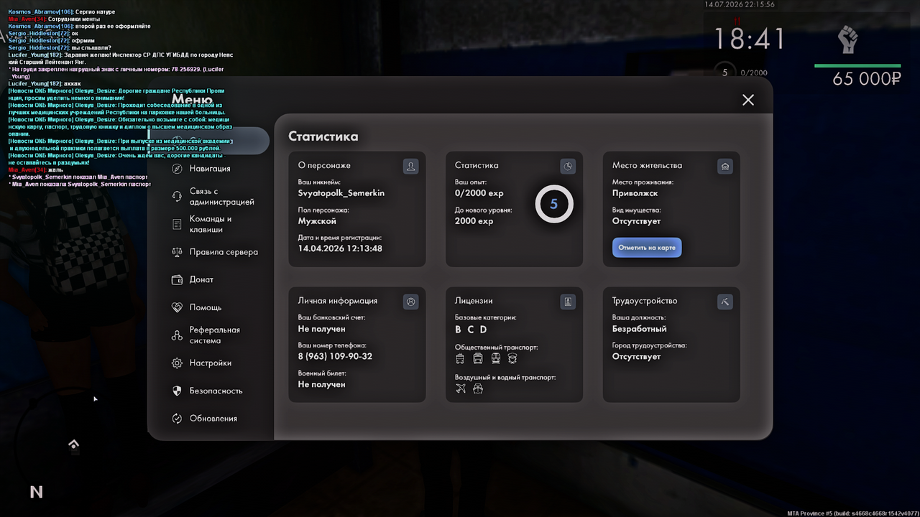Click the 2000 exp until new level value
The width and height of the screenshot is (920, 517).
coord(474,221)
